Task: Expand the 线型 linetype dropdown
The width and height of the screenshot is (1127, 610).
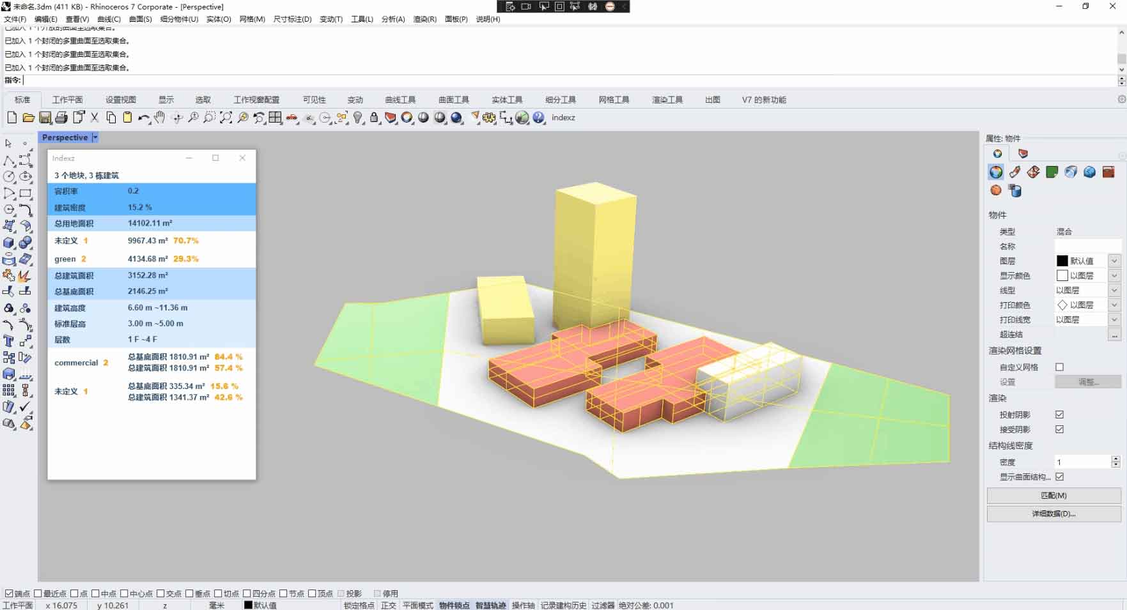Action: [x=1114, y=290]
